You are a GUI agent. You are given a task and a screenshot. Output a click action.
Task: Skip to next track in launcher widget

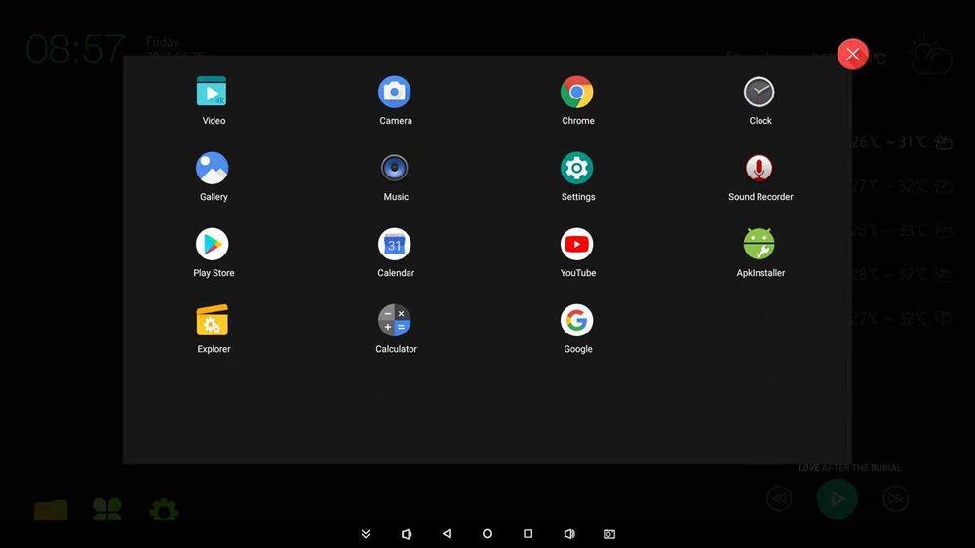click(895, 499)
